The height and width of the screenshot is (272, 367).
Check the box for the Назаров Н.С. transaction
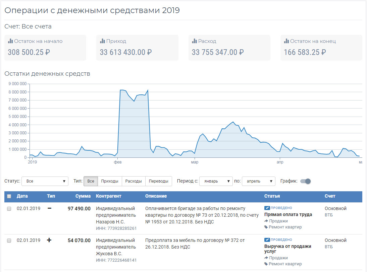[x=9, y=209]
